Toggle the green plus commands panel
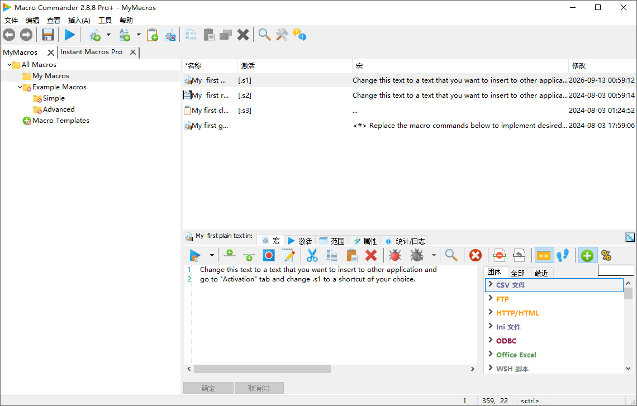Viewport: 637px width, 406px height. [587, 255]
